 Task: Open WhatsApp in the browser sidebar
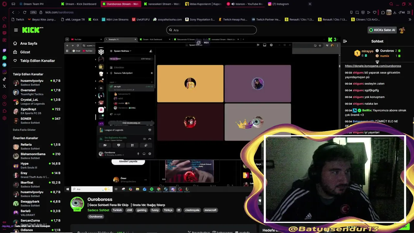click(x=4, y=58)
